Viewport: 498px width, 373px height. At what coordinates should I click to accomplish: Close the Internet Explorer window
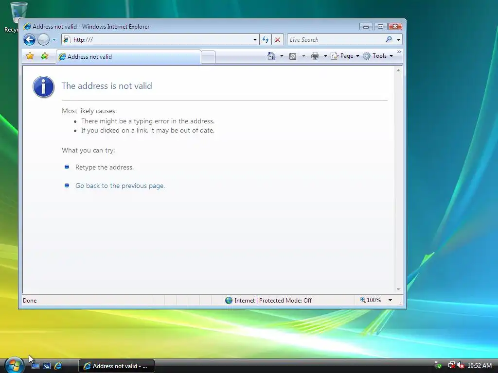pyautogui.click(x=395, y=27)
